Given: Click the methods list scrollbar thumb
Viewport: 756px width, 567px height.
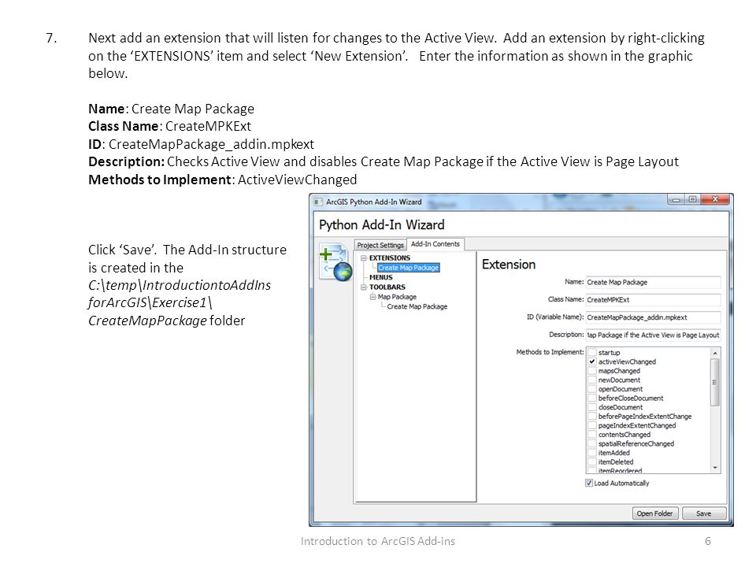Looking at the screenshot, I should coord(715,383).
